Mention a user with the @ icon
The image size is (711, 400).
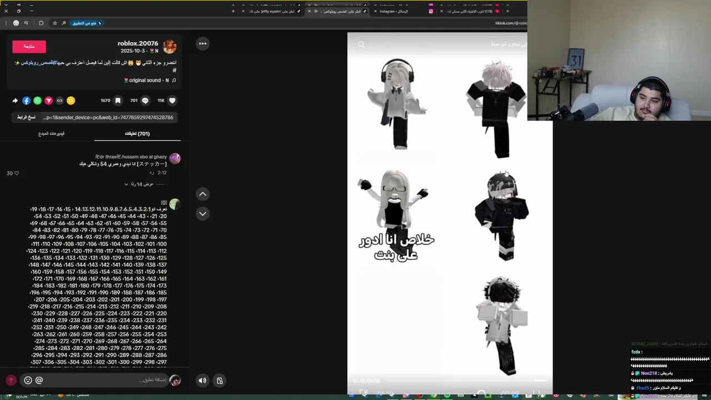click(39, 380)
